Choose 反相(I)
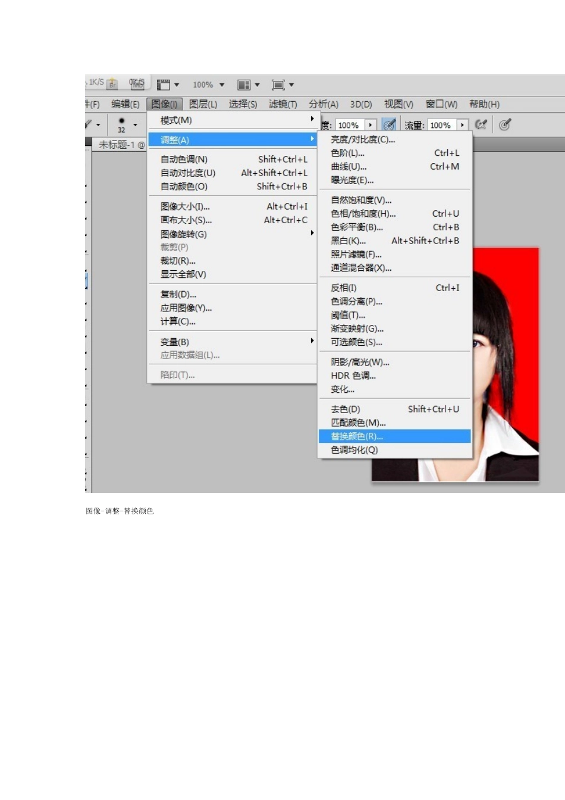The height and width of the screenshot is (800, 565). tap(395, 288)
